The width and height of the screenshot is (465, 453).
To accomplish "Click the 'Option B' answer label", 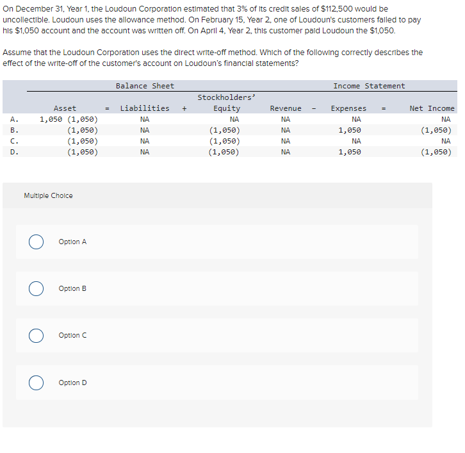I will click(x=72, y=288).
